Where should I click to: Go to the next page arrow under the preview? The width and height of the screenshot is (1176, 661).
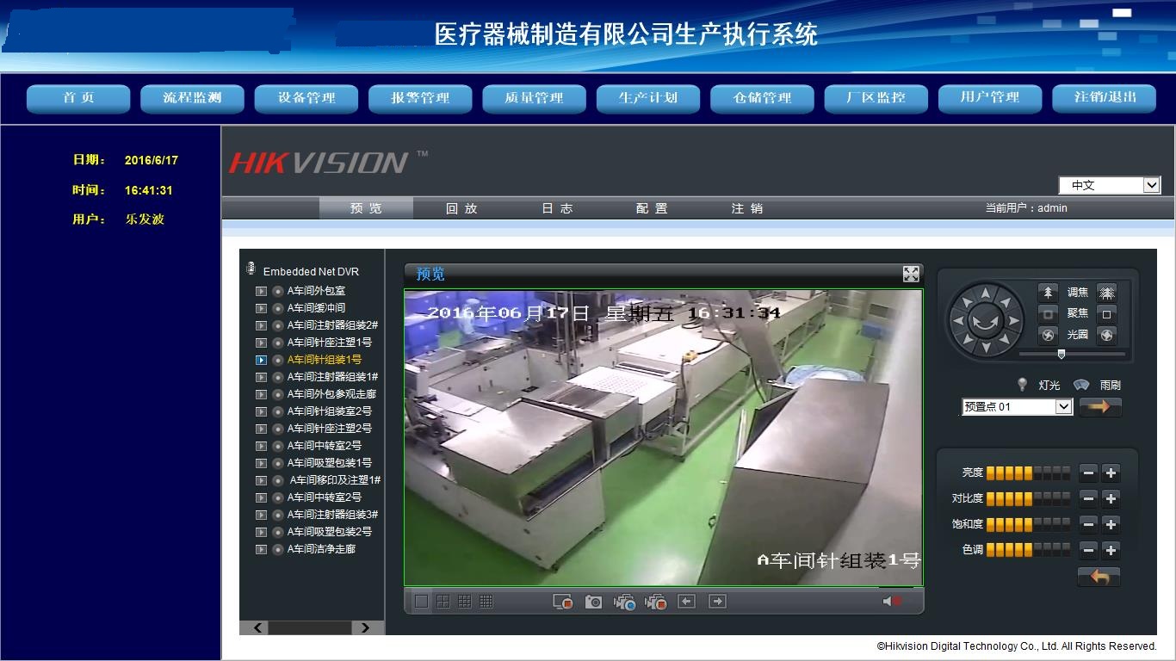[x=717, y=602]
